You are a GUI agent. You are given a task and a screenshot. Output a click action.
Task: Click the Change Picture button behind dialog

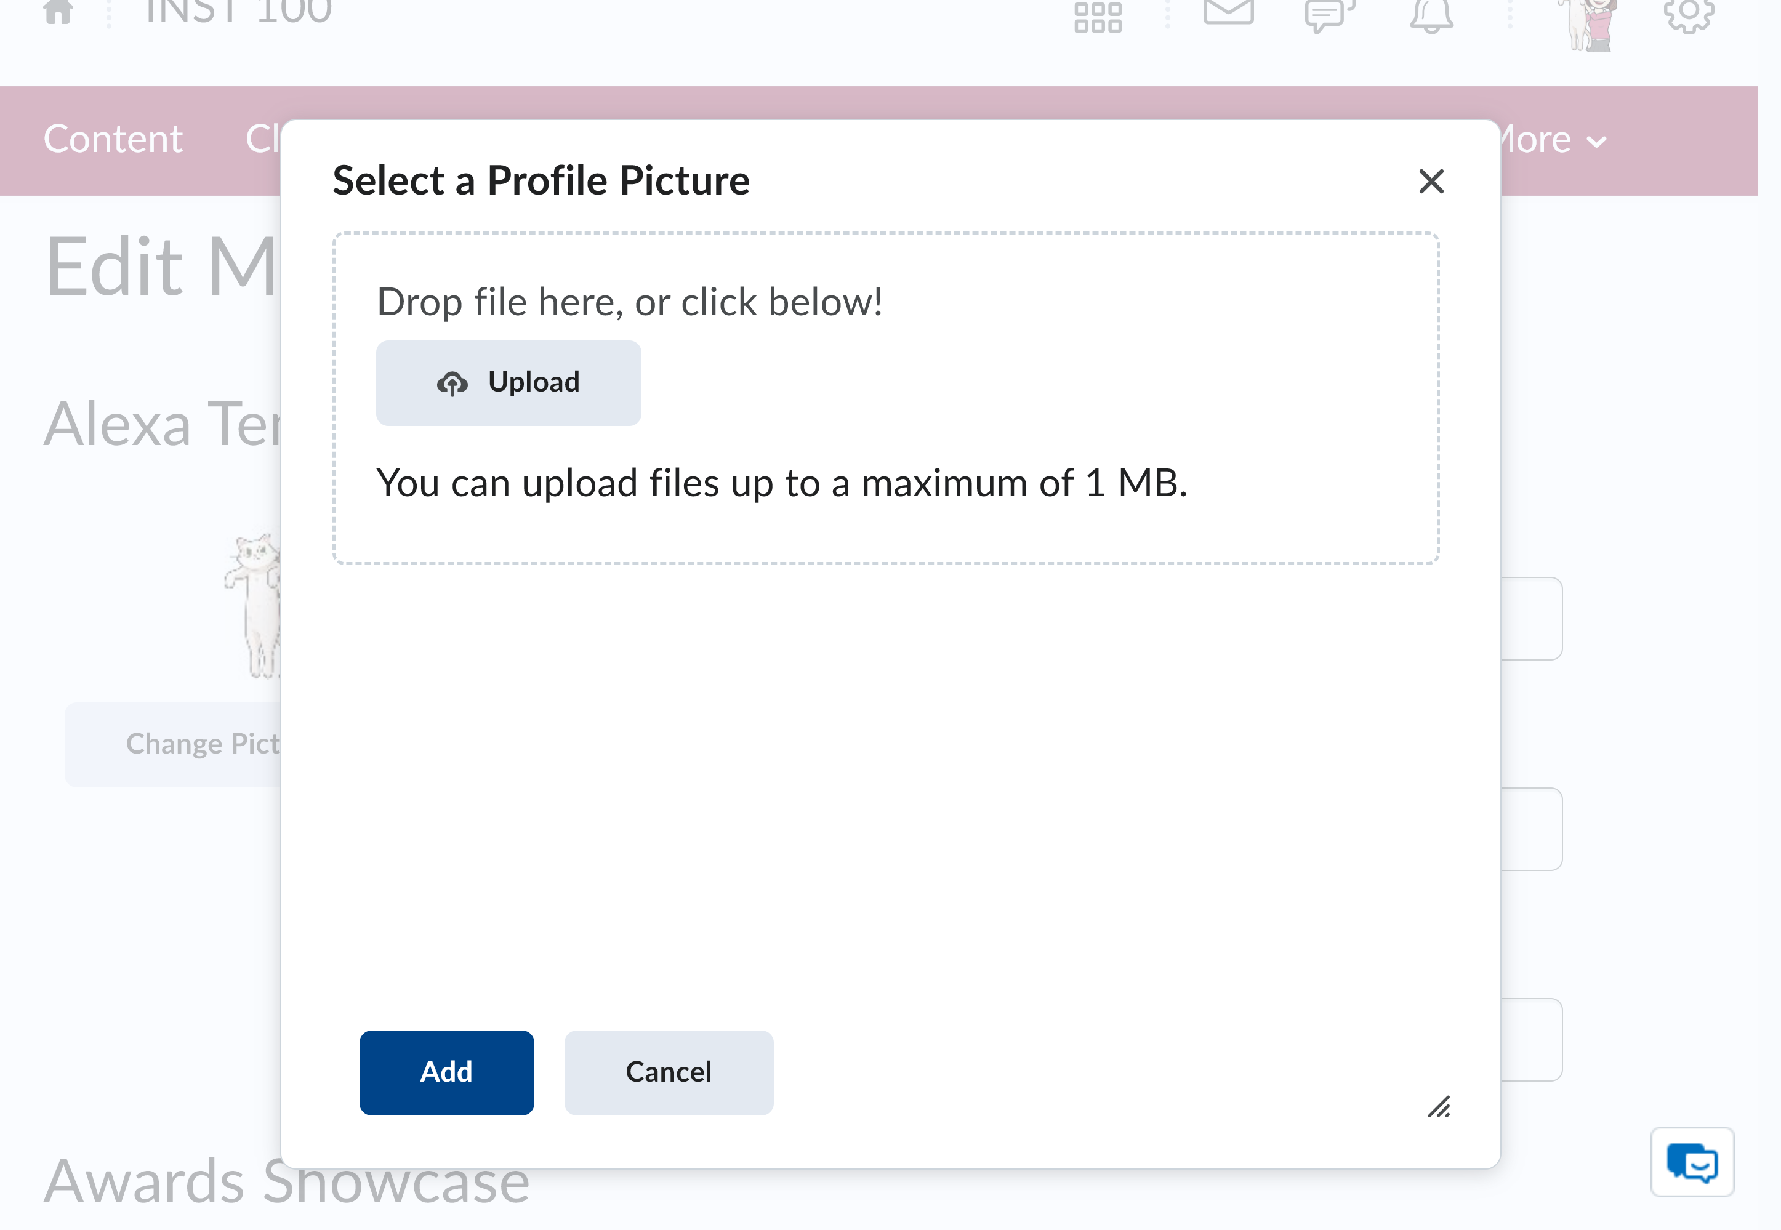(x=174, y=744)
